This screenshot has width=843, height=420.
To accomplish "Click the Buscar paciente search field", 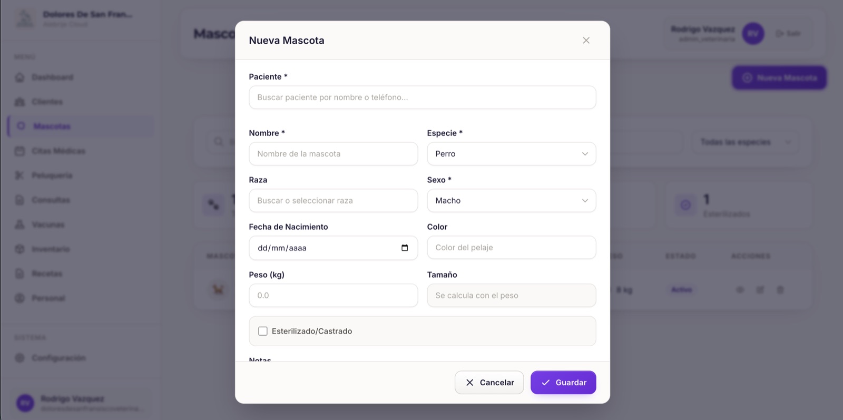I will [423, 97].
